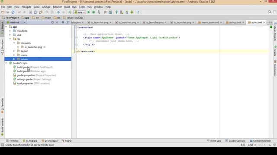Click the Back navigation arrow
Screen dimensions: 277x155
pyautogui.click(x=58, y=12)
